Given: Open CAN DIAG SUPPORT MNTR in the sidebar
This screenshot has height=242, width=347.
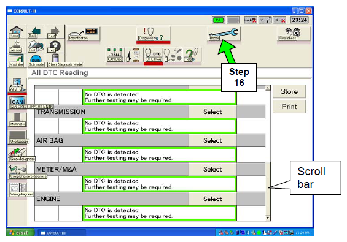Looking at the screenshot, I should (x=18, y=103).
